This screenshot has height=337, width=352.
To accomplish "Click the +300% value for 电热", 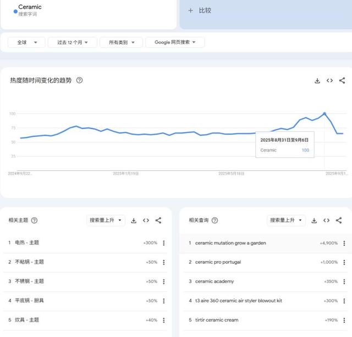I will (150, 243).
